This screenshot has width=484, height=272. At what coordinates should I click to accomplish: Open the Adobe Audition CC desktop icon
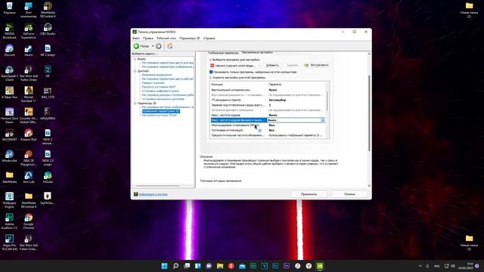tap(9, 221)
